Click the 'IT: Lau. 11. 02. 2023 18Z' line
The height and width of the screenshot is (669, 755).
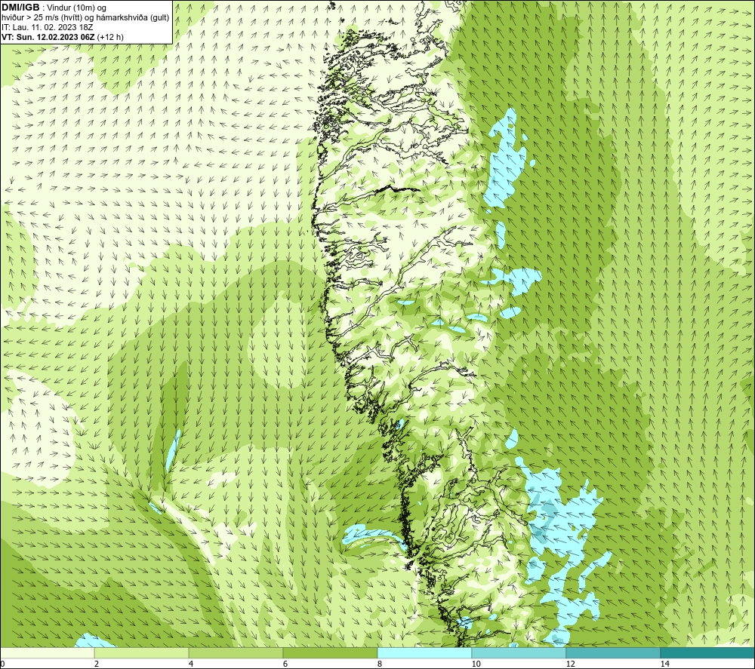48,27
